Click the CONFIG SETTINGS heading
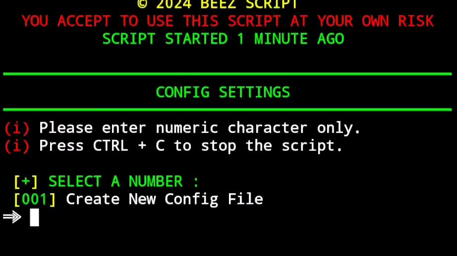This screenshot has height=256, width=457. [x=223, y=92]
